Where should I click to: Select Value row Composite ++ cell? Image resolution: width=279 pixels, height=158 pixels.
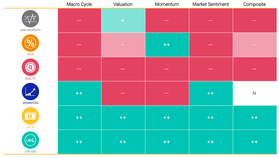click(x=254, y=118)
